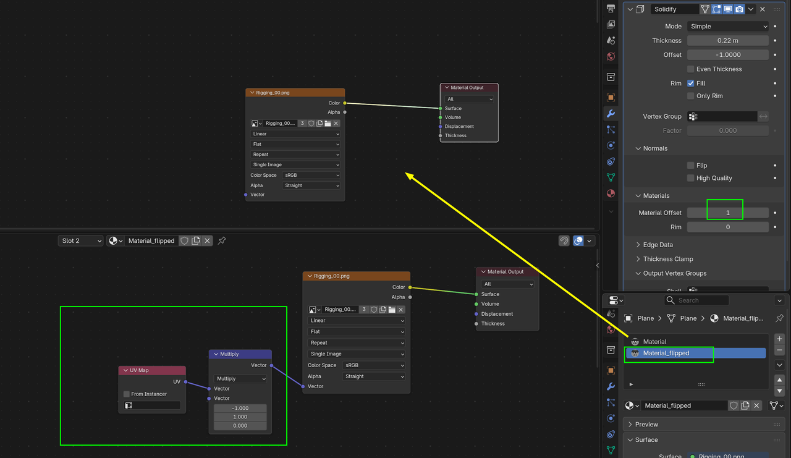Unlink Material_flipped in the properties panel
Image resolution: width=791 pixels, height=458 pixels.
[757, 405]
